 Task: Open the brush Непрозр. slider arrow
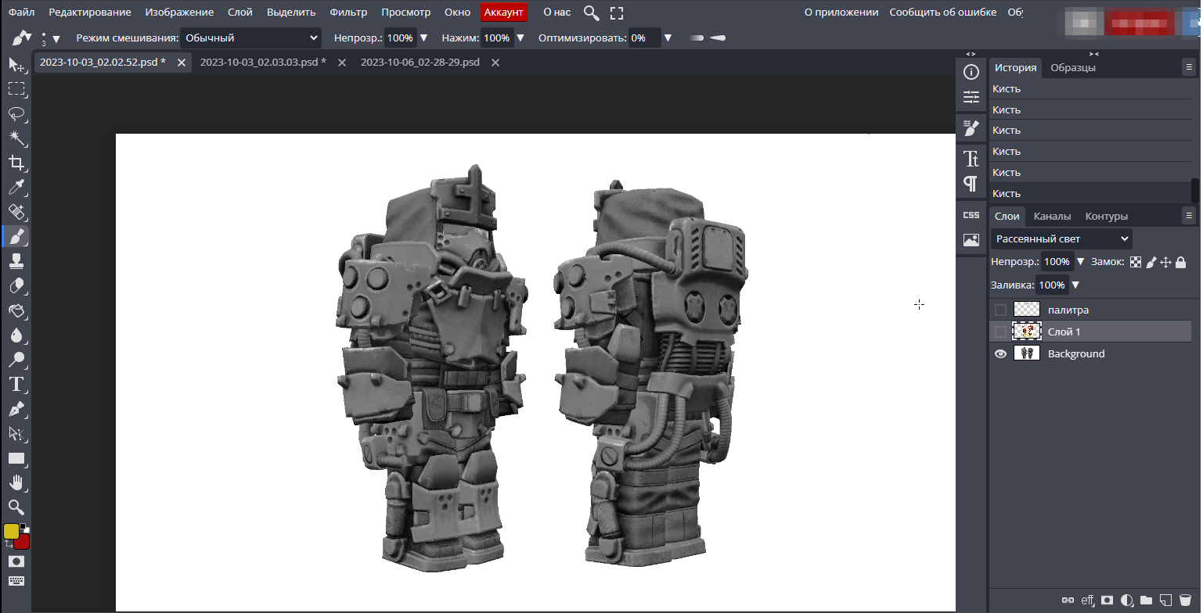tap(424, 38)
